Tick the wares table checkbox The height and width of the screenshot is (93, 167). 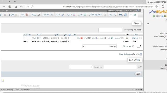point(140,38)
